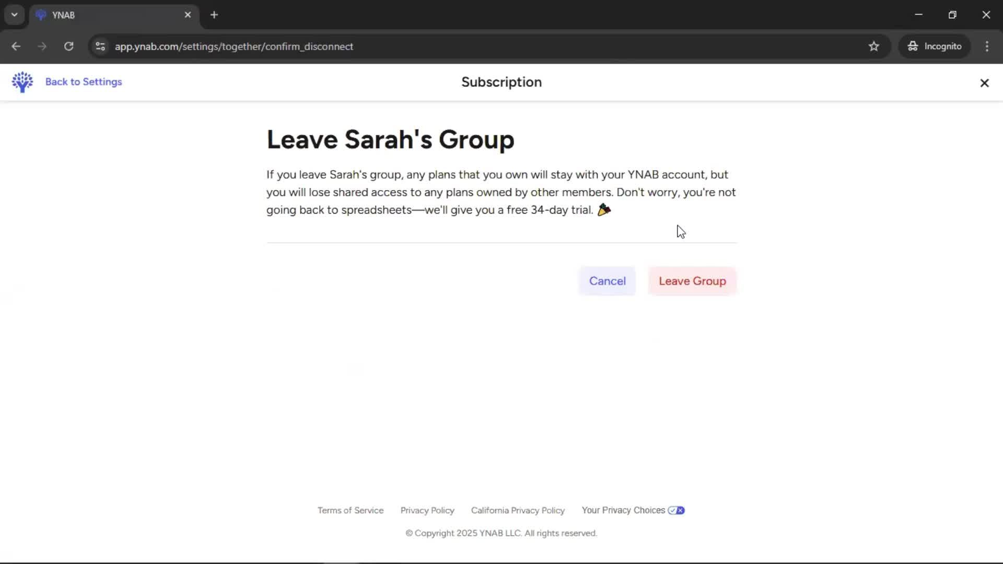
Task: Click the browser forward arrow
Action: coord(42,46)
